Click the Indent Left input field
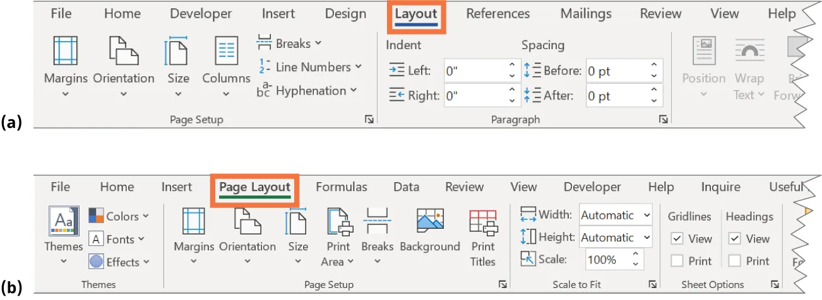Viewport: 822px width, 300px height. (x=475, y=71)
